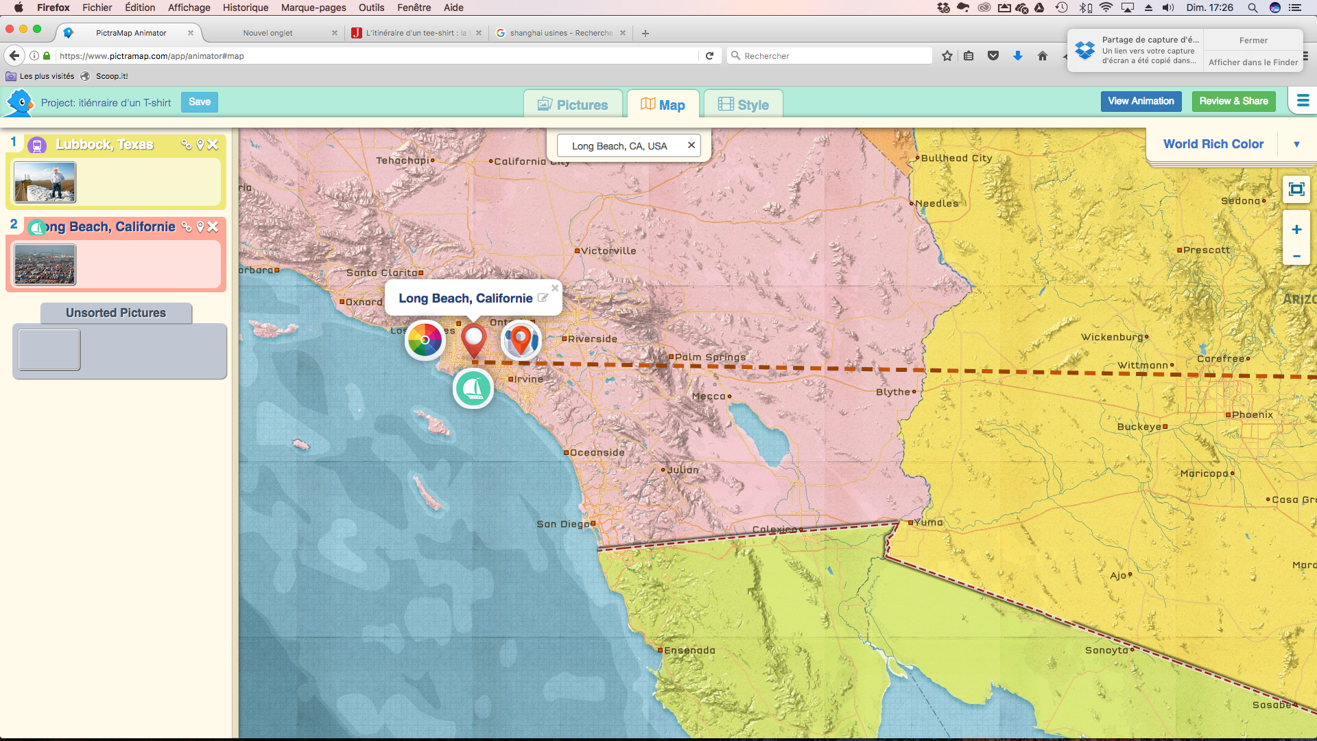The width and height of the screenshot is (1317, 741).
Task: Save the project with the Save button
Action: coord(200,102)
